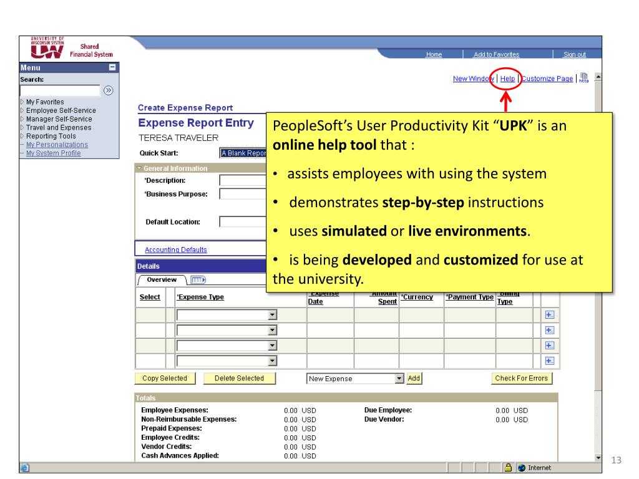Click the 'TERESA TRAVELER' name text

tap(178, 138)
